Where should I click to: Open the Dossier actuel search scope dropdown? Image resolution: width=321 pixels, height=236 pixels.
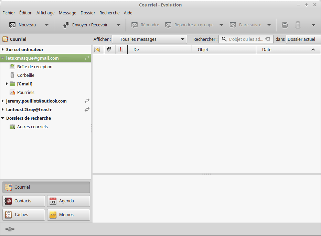coord(301,39)
